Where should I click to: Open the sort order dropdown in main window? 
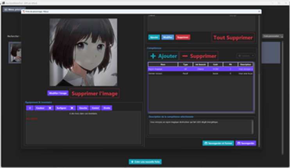coord(273,36)
